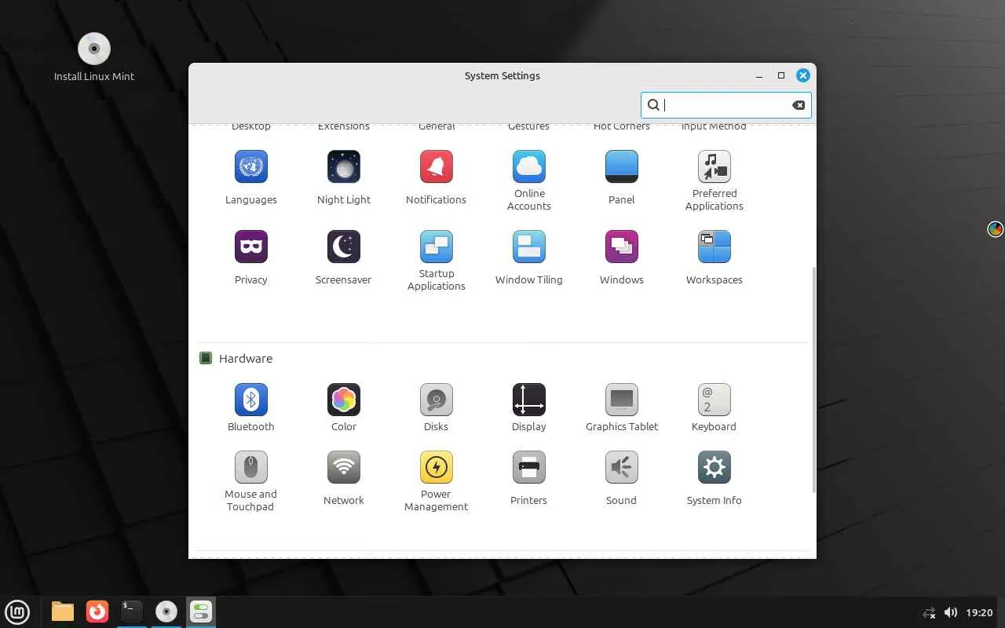Image resolution: width=1005 pixels, height=628 pixels.
Task: Open Startup Applications settings
Action: coord(437,261)
